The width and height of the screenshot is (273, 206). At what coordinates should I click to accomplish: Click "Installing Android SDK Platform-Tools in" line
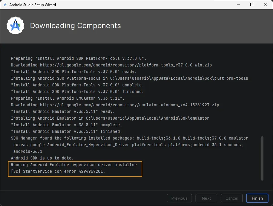click(x=129, y=78)
